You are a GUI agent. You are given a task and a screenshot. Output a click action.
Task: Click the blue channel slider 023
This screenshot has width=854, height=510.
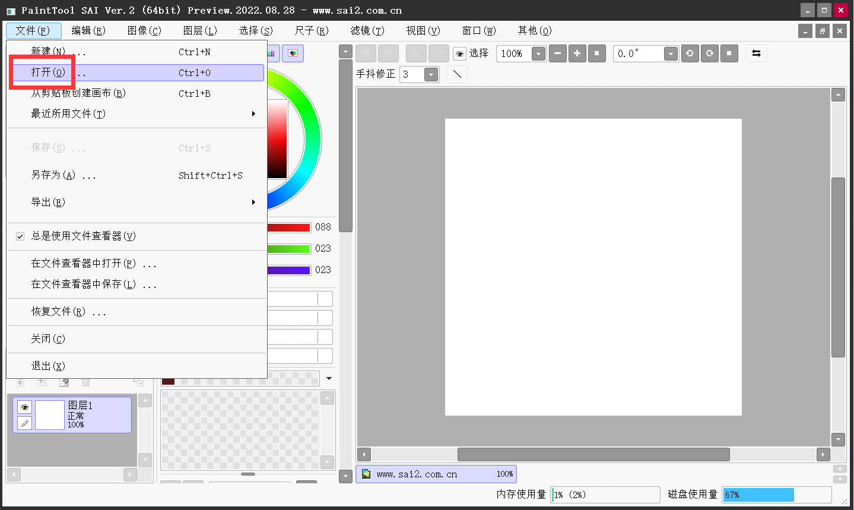[289, 270]
